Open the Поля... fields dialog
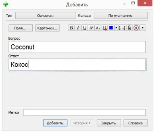 21,28
